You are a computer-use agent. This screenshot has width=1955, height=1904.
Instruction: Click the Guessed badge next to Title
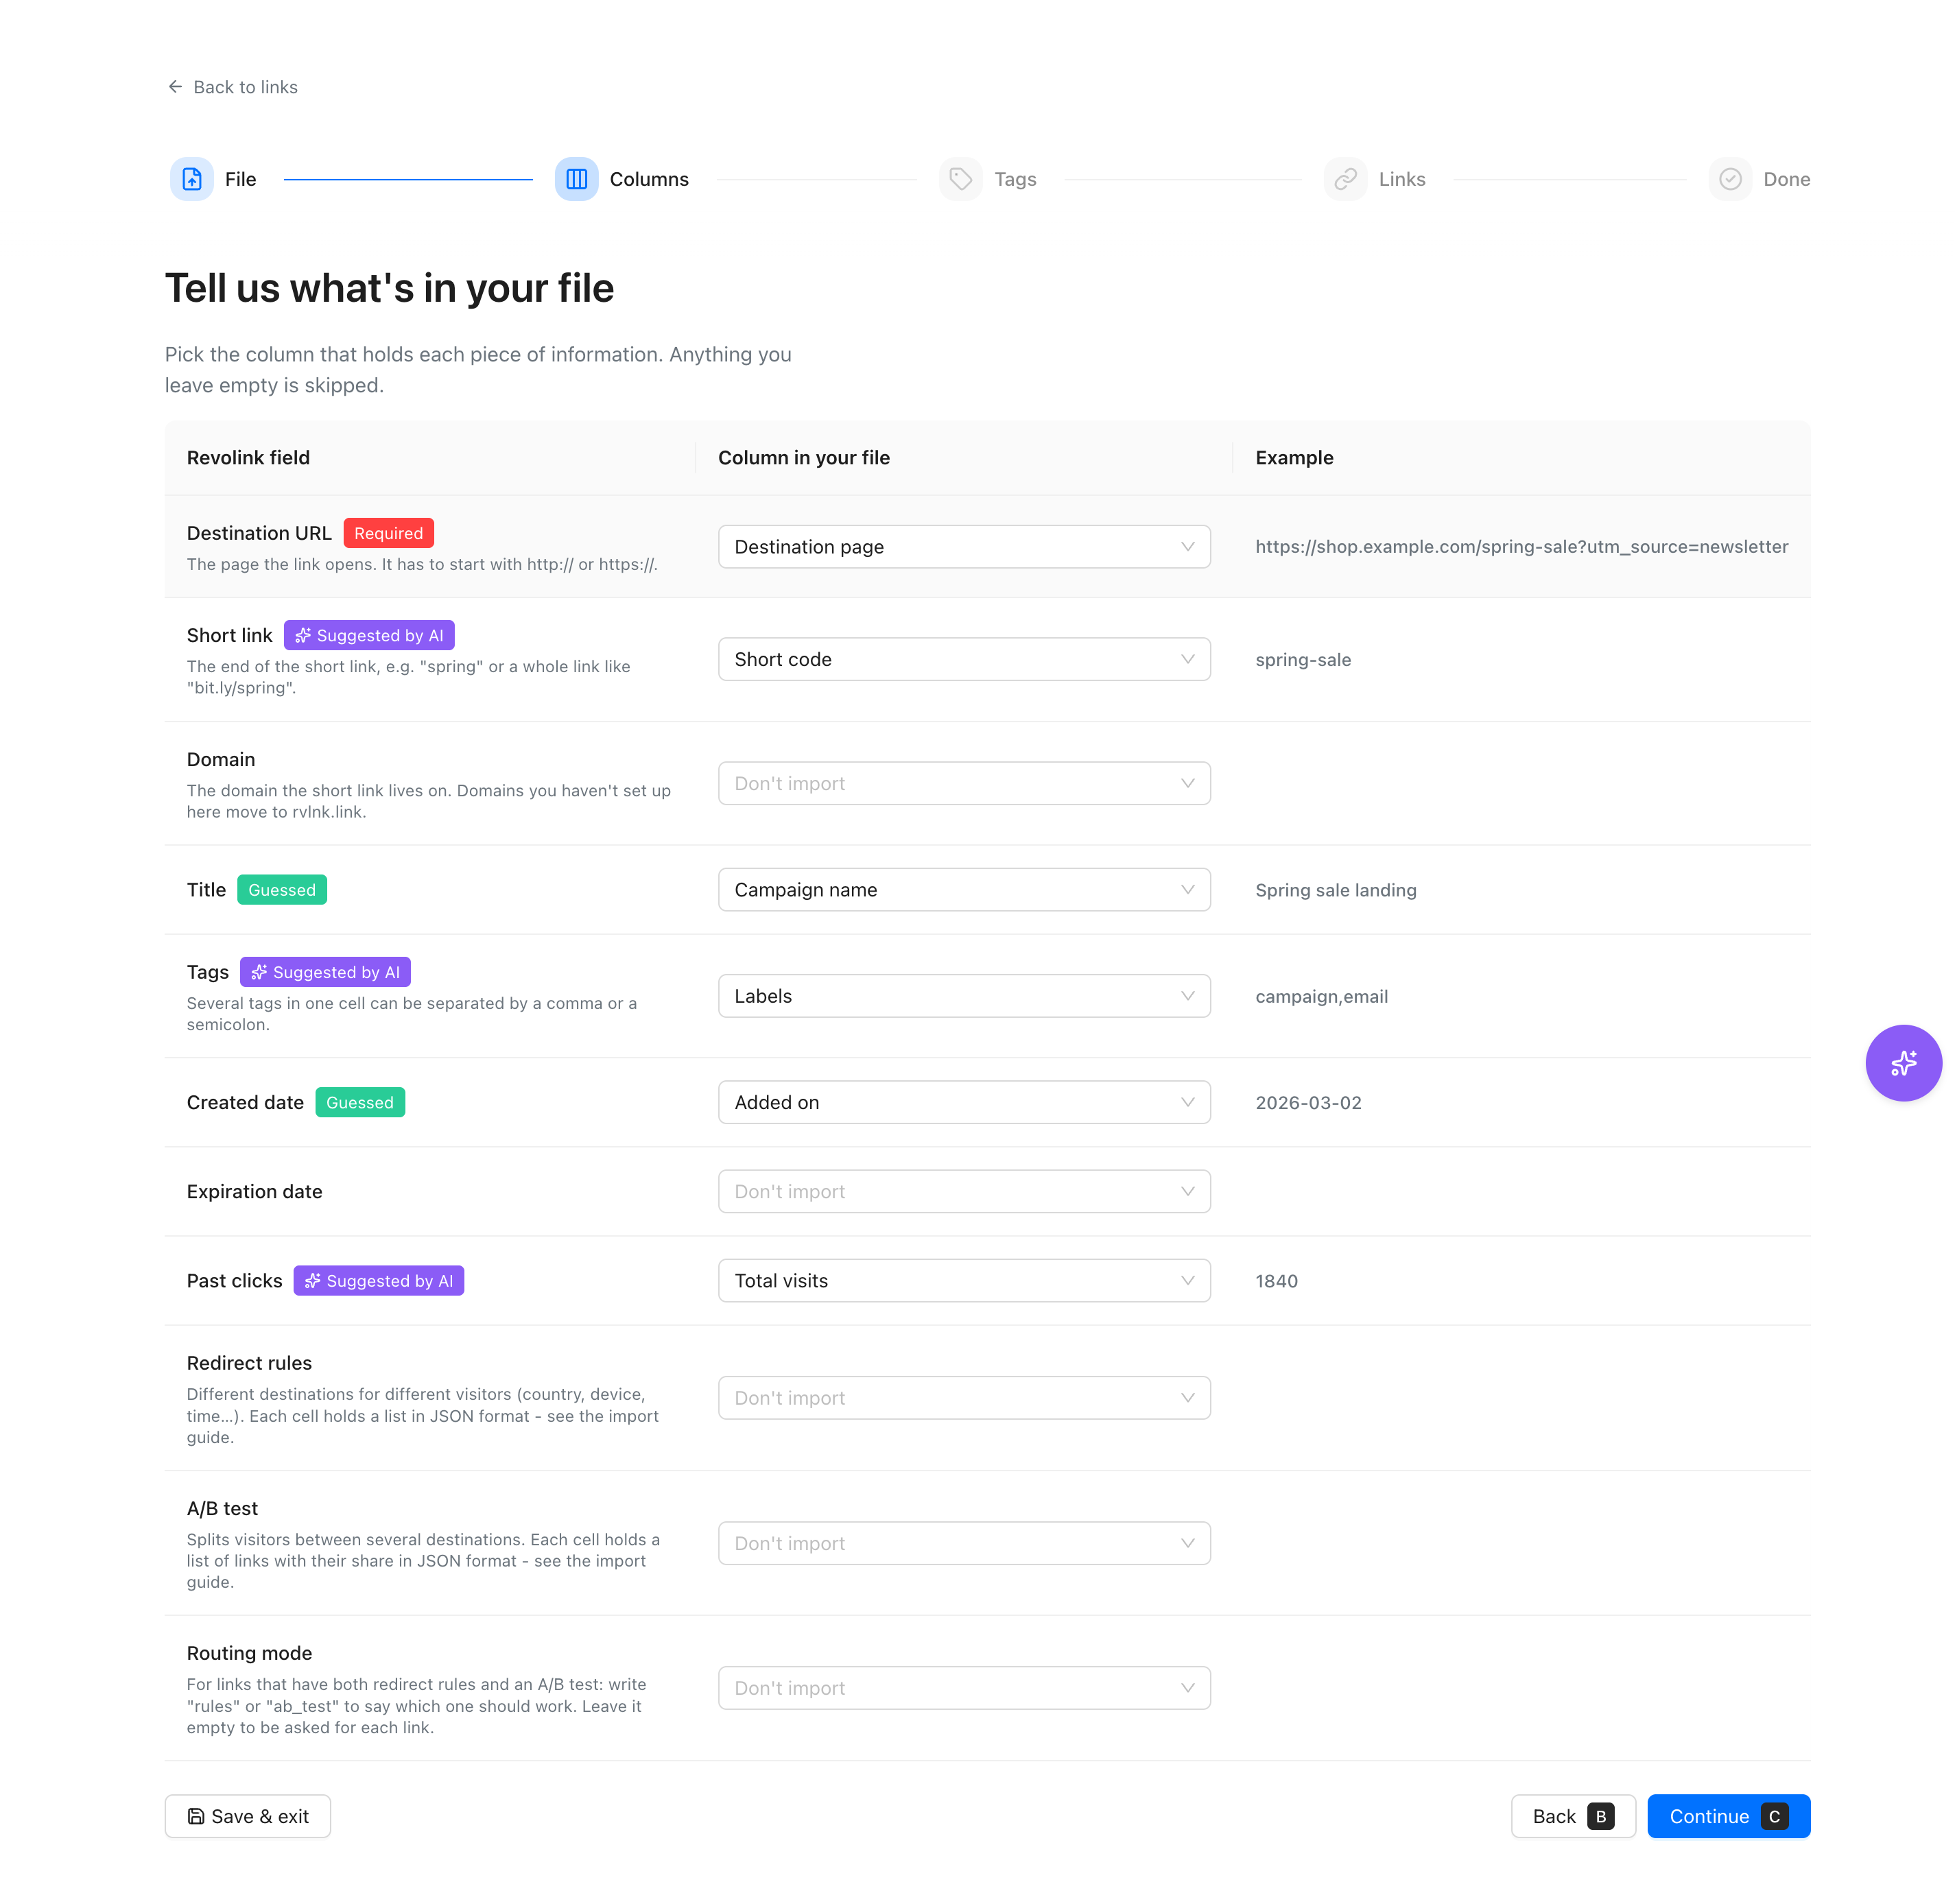pyautogui.click(x=281, y=890)
